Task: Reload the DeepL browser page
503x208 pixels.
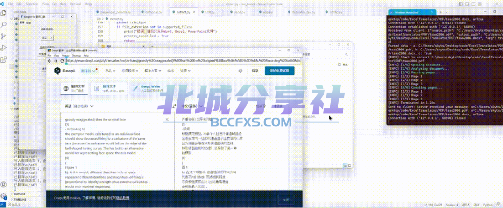Action: (x=62, y=61)
